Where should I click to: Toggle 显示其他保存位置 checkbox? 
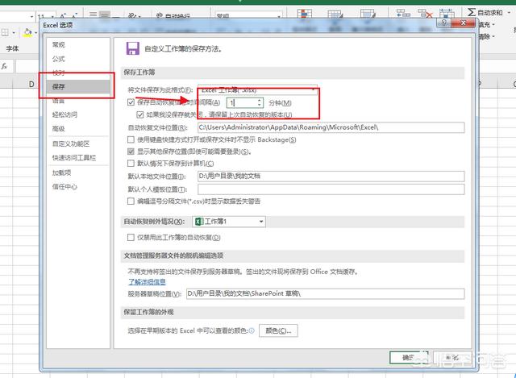pos(131,152)
